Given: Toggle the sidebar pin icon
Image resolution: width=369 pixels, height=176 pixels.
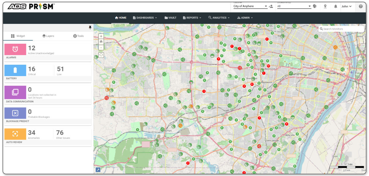Looking at the screenshot, I should 90,28.
